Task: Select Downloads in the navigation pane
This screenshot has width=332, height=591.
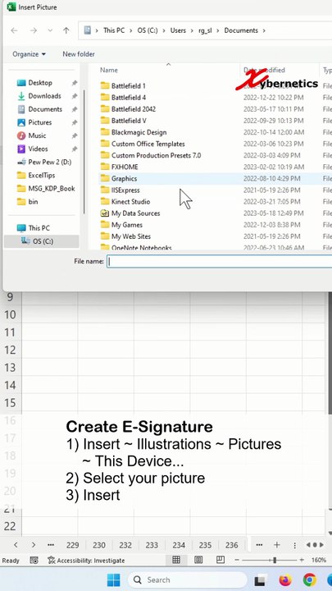Action: click(x=44, y=96)
